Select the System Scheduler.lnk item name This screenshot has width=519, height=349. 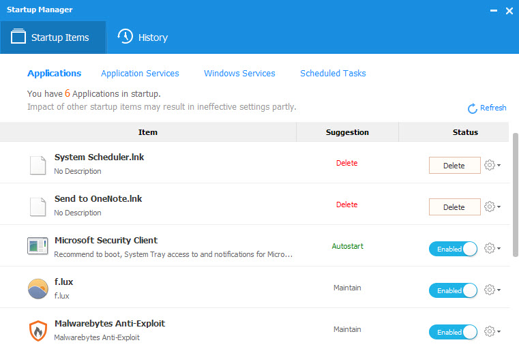pyautogui.click(x=100, y=157)
